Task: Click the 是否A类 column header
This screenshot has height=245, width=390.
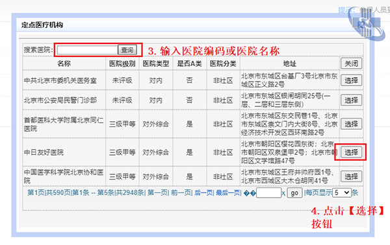Action: [x=189, y=64]
